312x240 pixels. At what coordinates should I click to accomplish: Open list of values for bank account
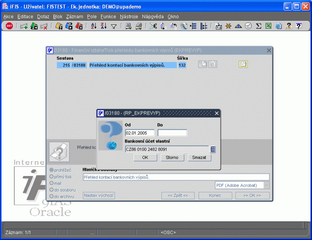click(213, 149)
